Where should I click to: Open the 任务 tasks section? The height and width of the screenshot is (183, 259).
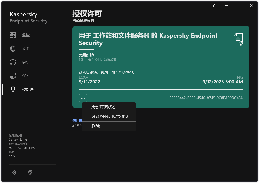point(25,76)
